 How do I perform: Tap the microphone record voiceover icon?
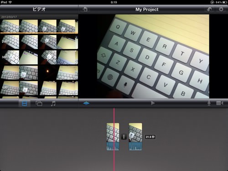pos(209,104)
